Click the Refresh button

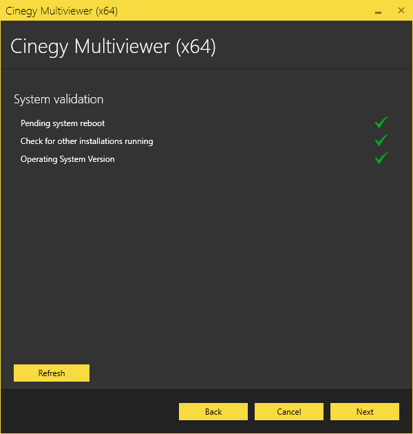tap(52, 373)
